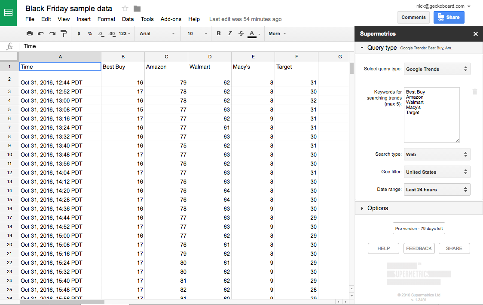Select the Target header cell
483x305 pixels.
297,67
